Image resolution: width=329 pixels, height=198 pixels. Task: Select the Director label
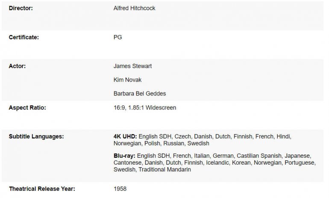point(21,8)
